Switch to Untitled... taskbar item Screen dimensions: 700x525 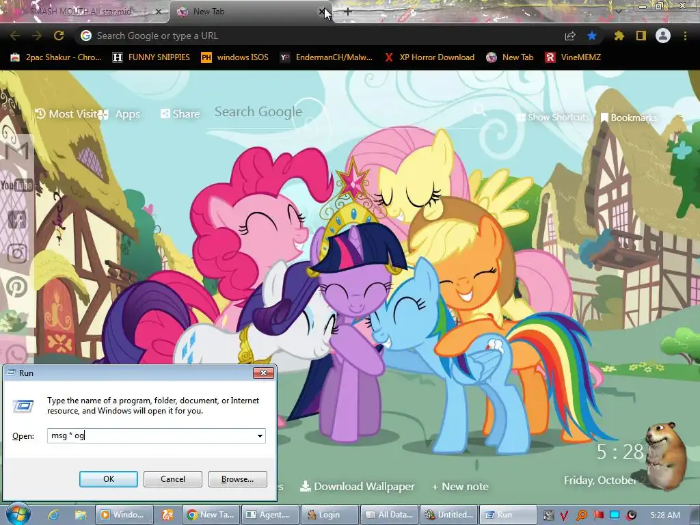(x=448, y=515)
